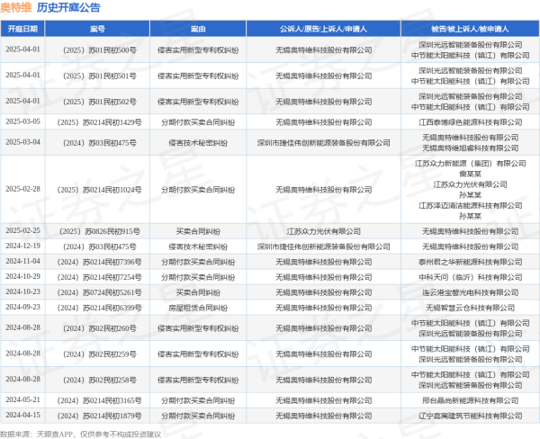Click the date 2024-11-04
This screenshot has width=540, height=439.
tap(22, 261)
